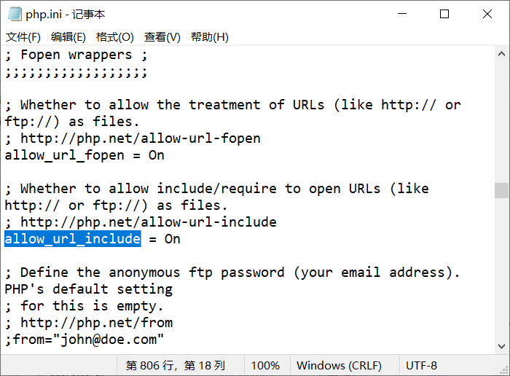
Task: Click the Windows (CRLF) status field
Action: 339,365
